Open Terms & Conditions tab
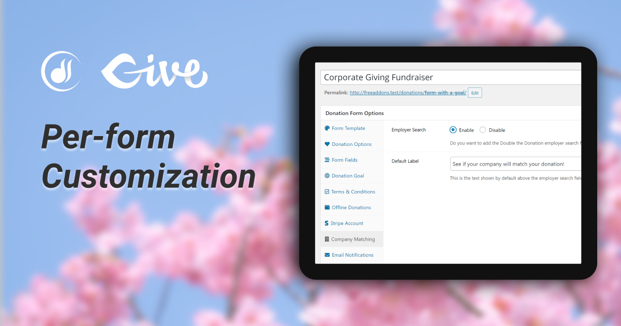Image resolution: width=621 pixels, height=326 pixels. [x=352, y=191]
